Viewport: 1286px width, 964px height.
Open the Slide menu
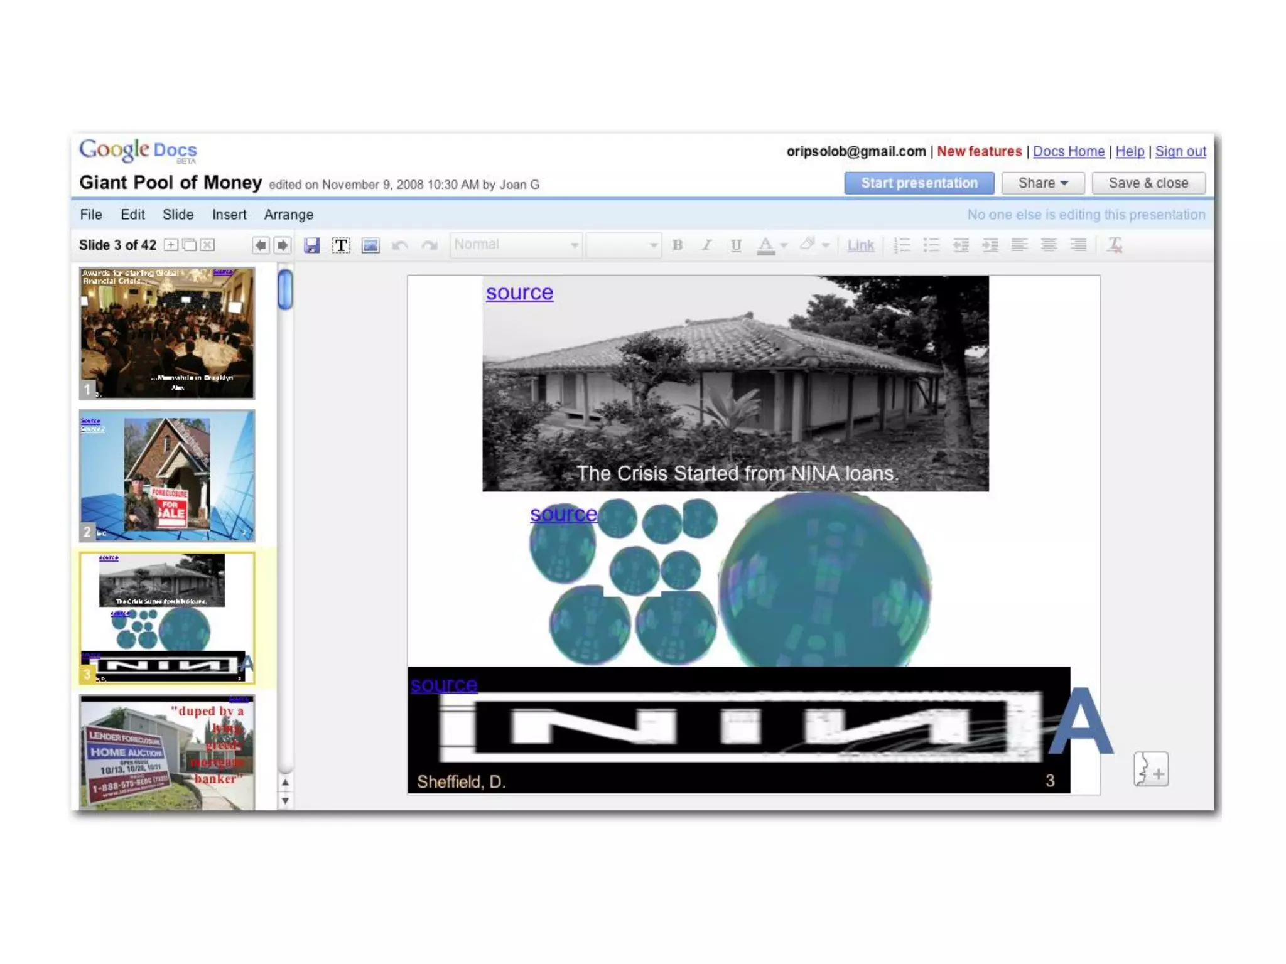pos(178,215)
